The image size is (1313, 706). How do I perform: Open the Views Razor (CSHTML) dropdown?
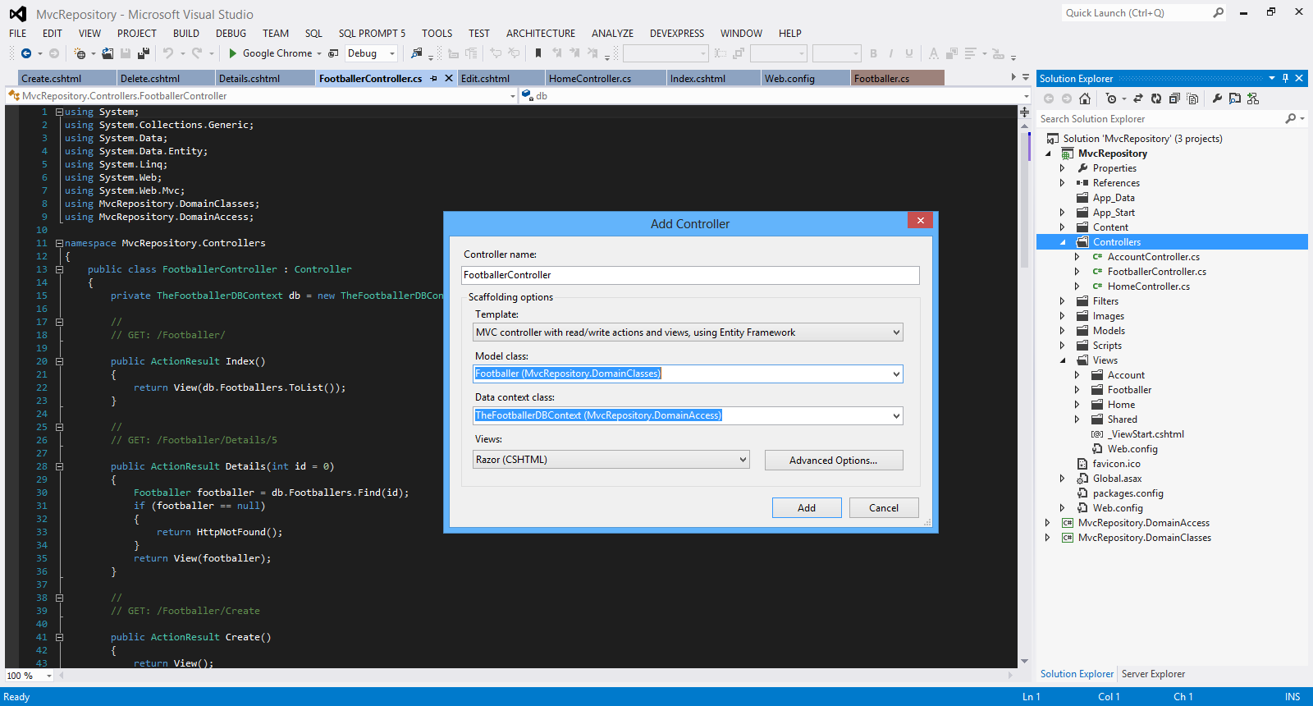click(x=743, y=460)
